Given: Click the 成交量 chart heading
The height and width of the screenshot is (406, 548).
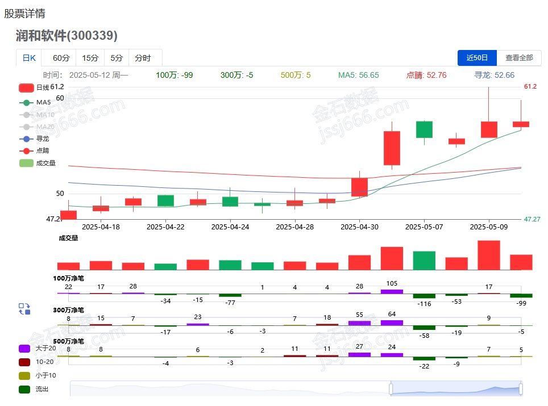Looking at the screenshot, I should click(68, 238).
